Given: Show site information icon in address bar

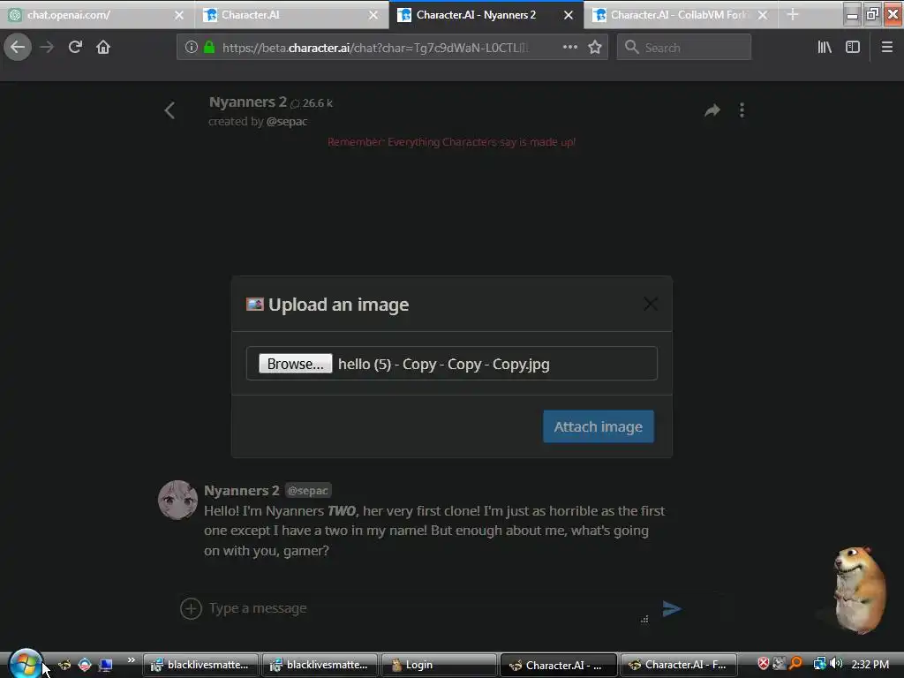Looking at the screenshot, I should (x=192, y=48).
